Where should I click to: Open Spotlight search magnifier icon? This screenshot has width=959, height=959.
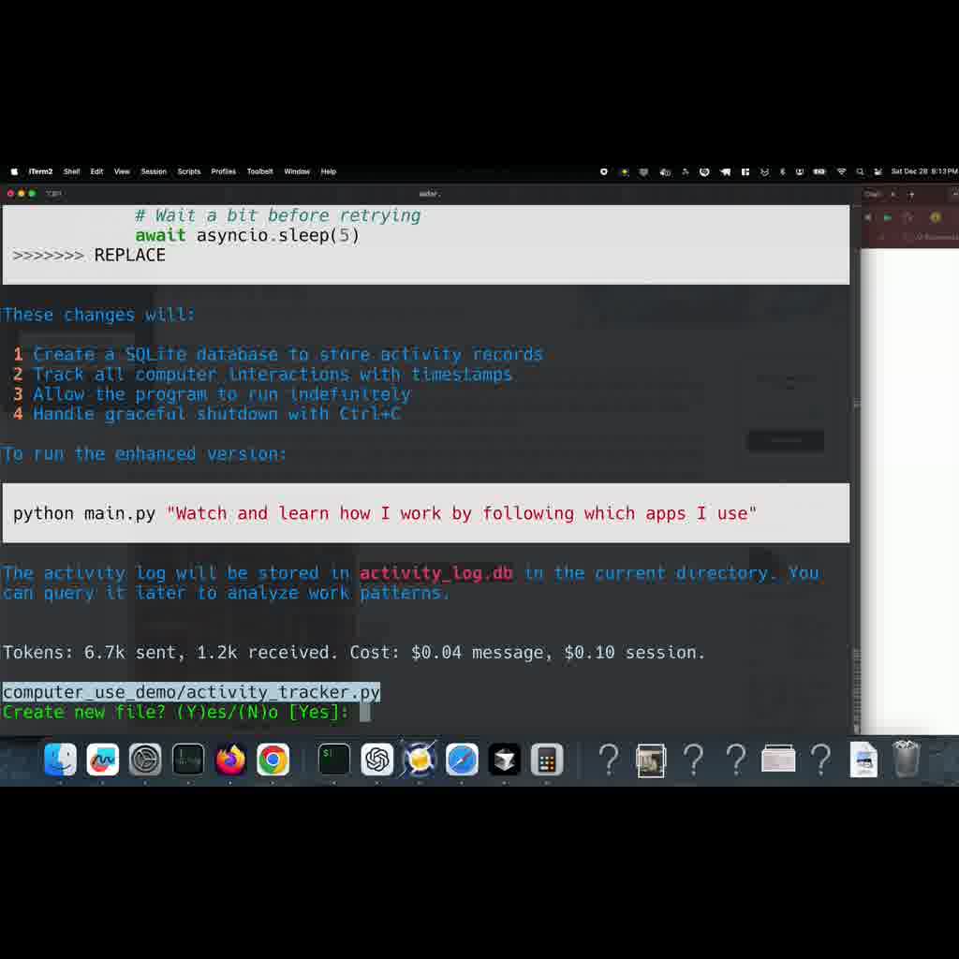(860, 171)
